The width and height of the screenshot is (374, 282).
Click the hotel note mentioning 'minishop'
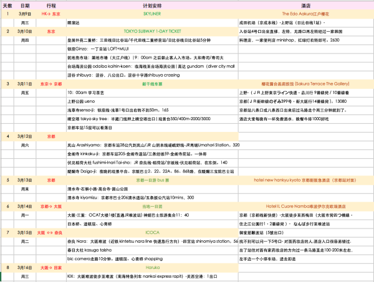(306, 40)
